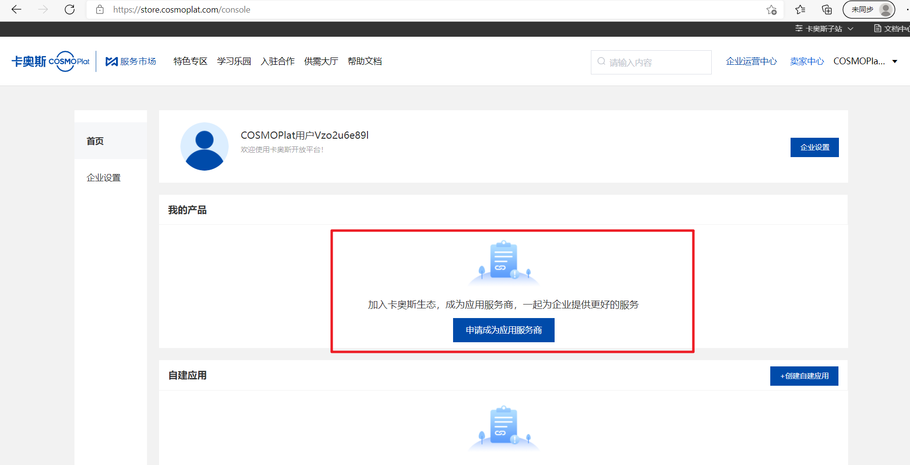Reload the page with refresh icon
Image resolution: width=910 pixels, height=465 pixels.
point(70,9)
